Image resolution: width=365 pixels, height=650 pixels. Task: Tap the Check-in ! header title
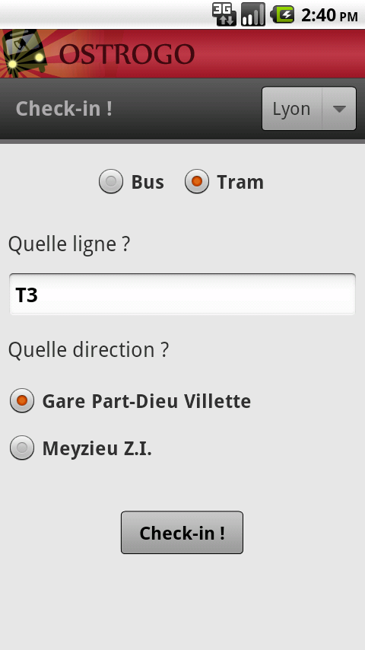pos(64,109)
